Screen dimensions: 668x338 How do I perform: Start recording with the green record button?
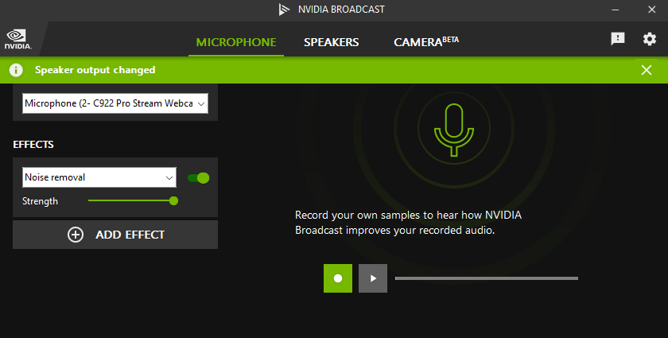[x=338, y=278]
